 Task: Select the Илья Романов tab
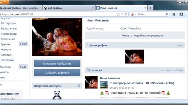click(x=121, y=8)
